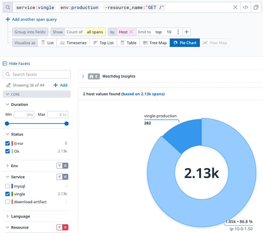Screen dimensions: 263x233
Task: Collapse the Status facet
Action: click(x=7, y=134)
